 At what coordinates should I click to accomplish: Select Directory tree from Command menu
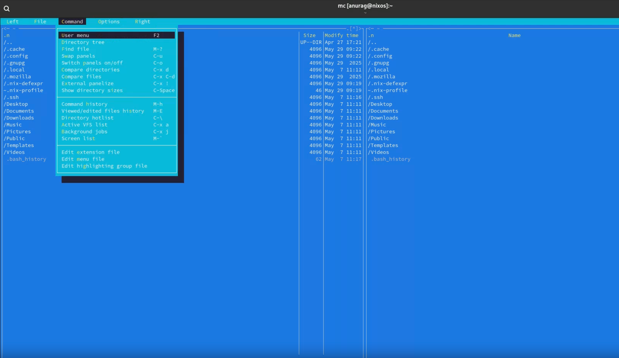(83, 42)
